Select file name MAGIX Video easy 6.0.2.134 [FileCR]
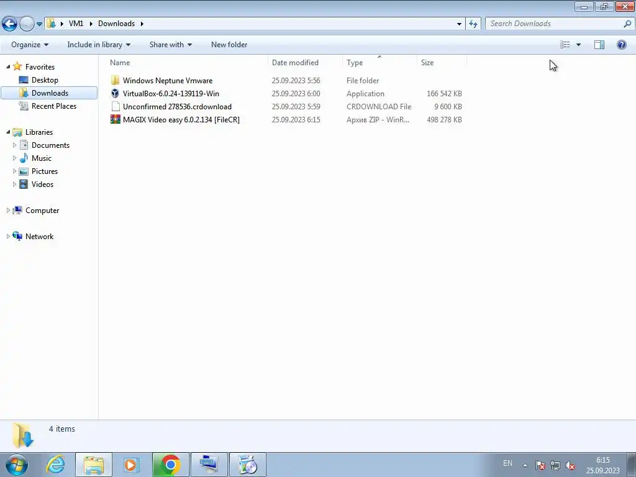The width and height of the screenshot is (636, 477). [181, 120]
